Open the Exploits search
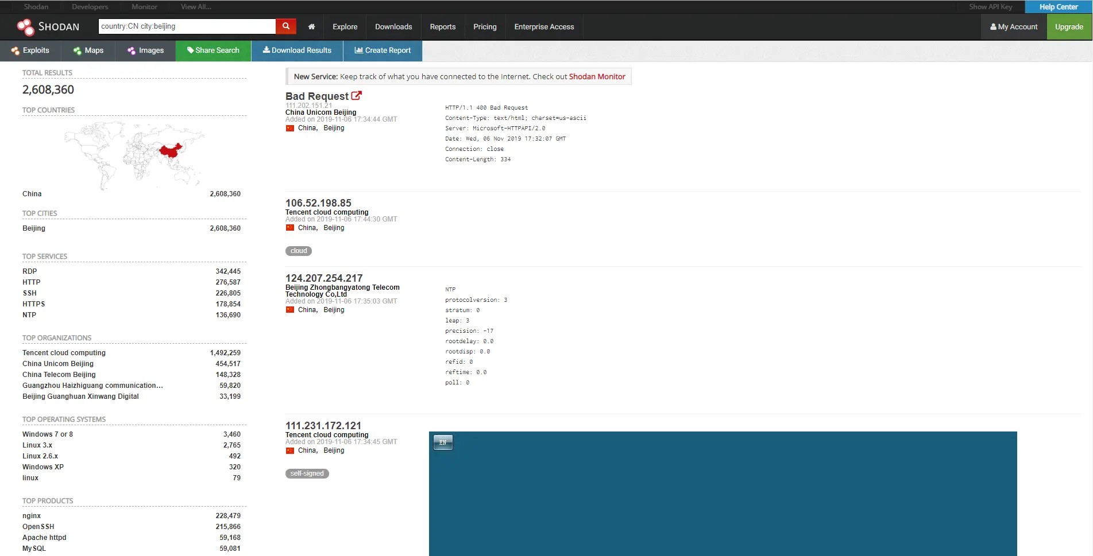 click(30, 50)
